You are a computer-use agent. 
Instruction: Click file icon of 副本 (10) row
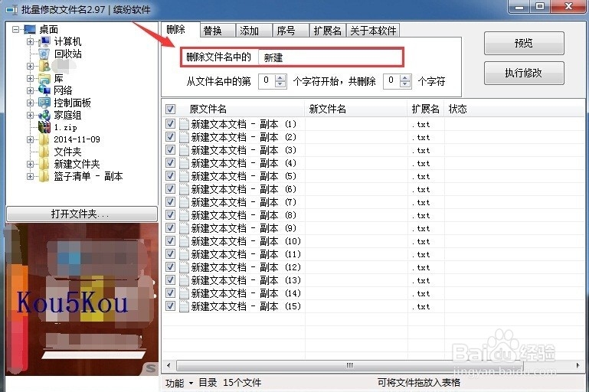click(x=184, y=241)
